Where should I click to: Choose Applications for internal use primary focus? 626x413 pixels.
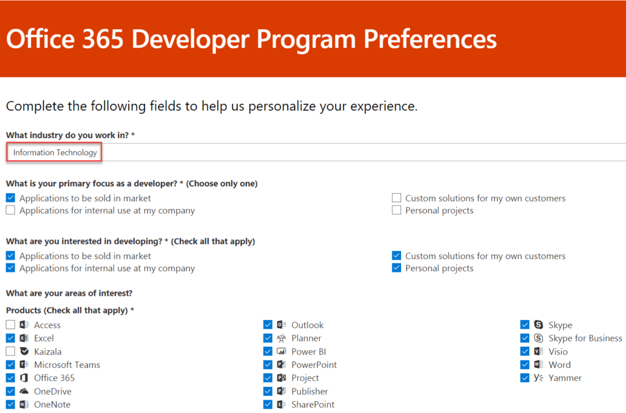[x=10, y=210]
